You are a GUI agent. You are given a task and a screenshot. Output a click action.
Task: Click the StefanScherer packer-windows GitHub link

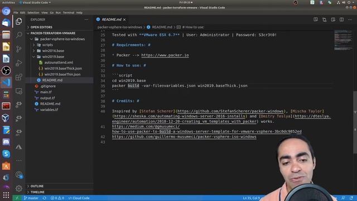[230, 111]
